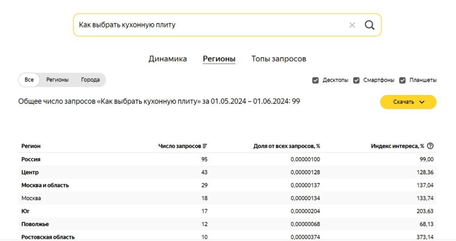456x241 pixels.
Task: Open the Юг region row
Action: tap(227, 211)
